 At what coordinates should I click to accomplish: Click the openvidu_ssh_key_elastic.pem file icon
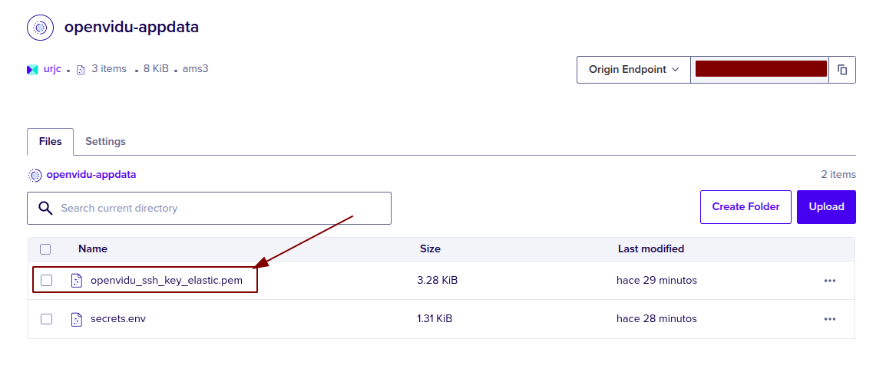[76, 281]
